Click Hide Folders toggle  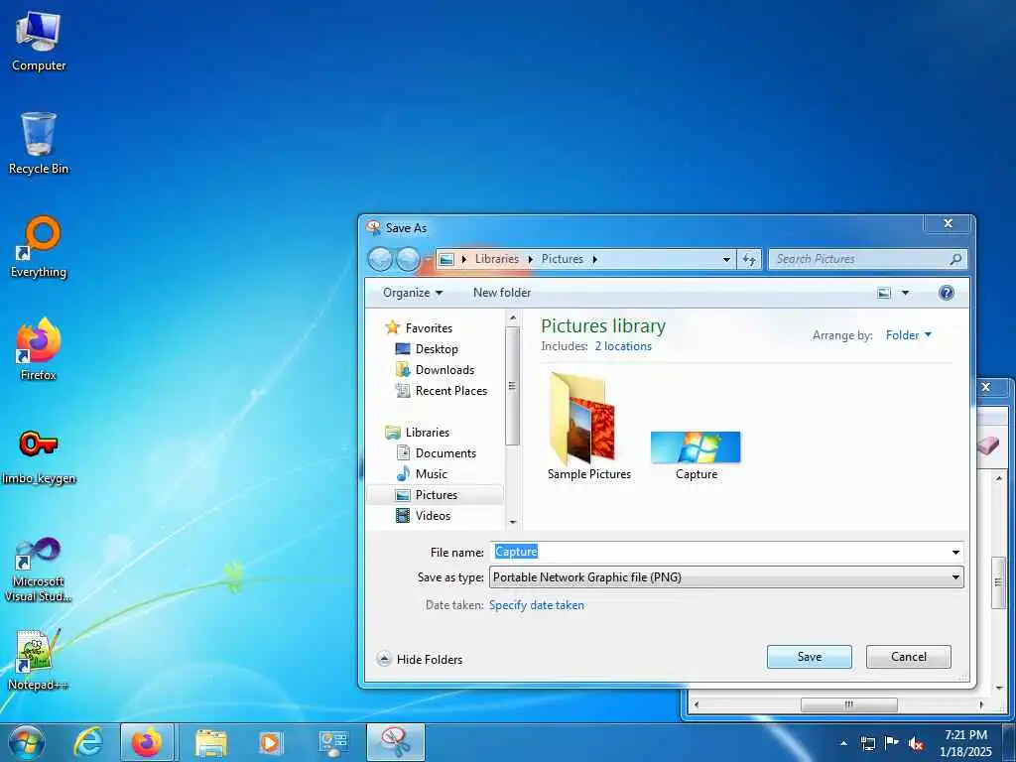click(x=420, y=659)
